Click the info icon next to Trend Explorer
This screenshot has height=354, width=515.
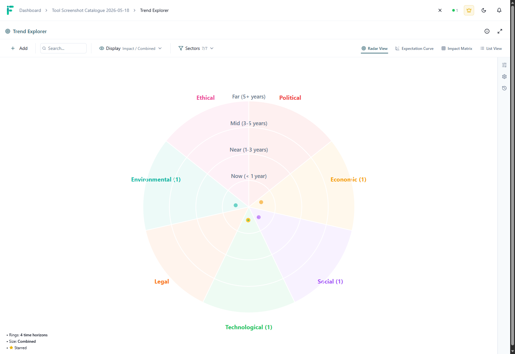click(487, 31)
